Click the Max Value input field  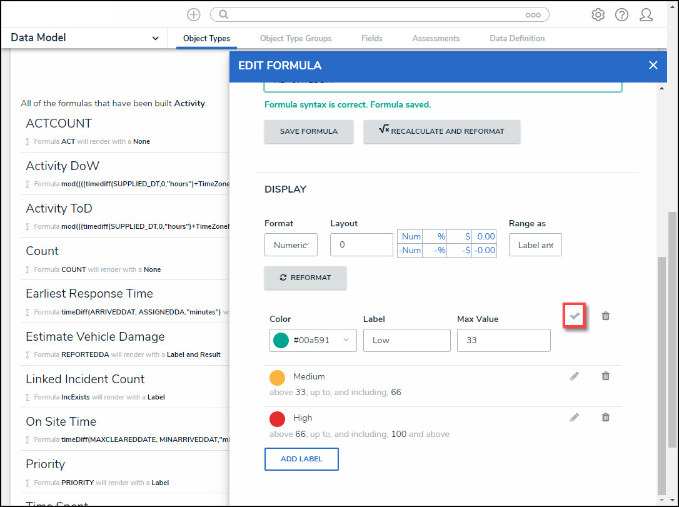point(503,340)
